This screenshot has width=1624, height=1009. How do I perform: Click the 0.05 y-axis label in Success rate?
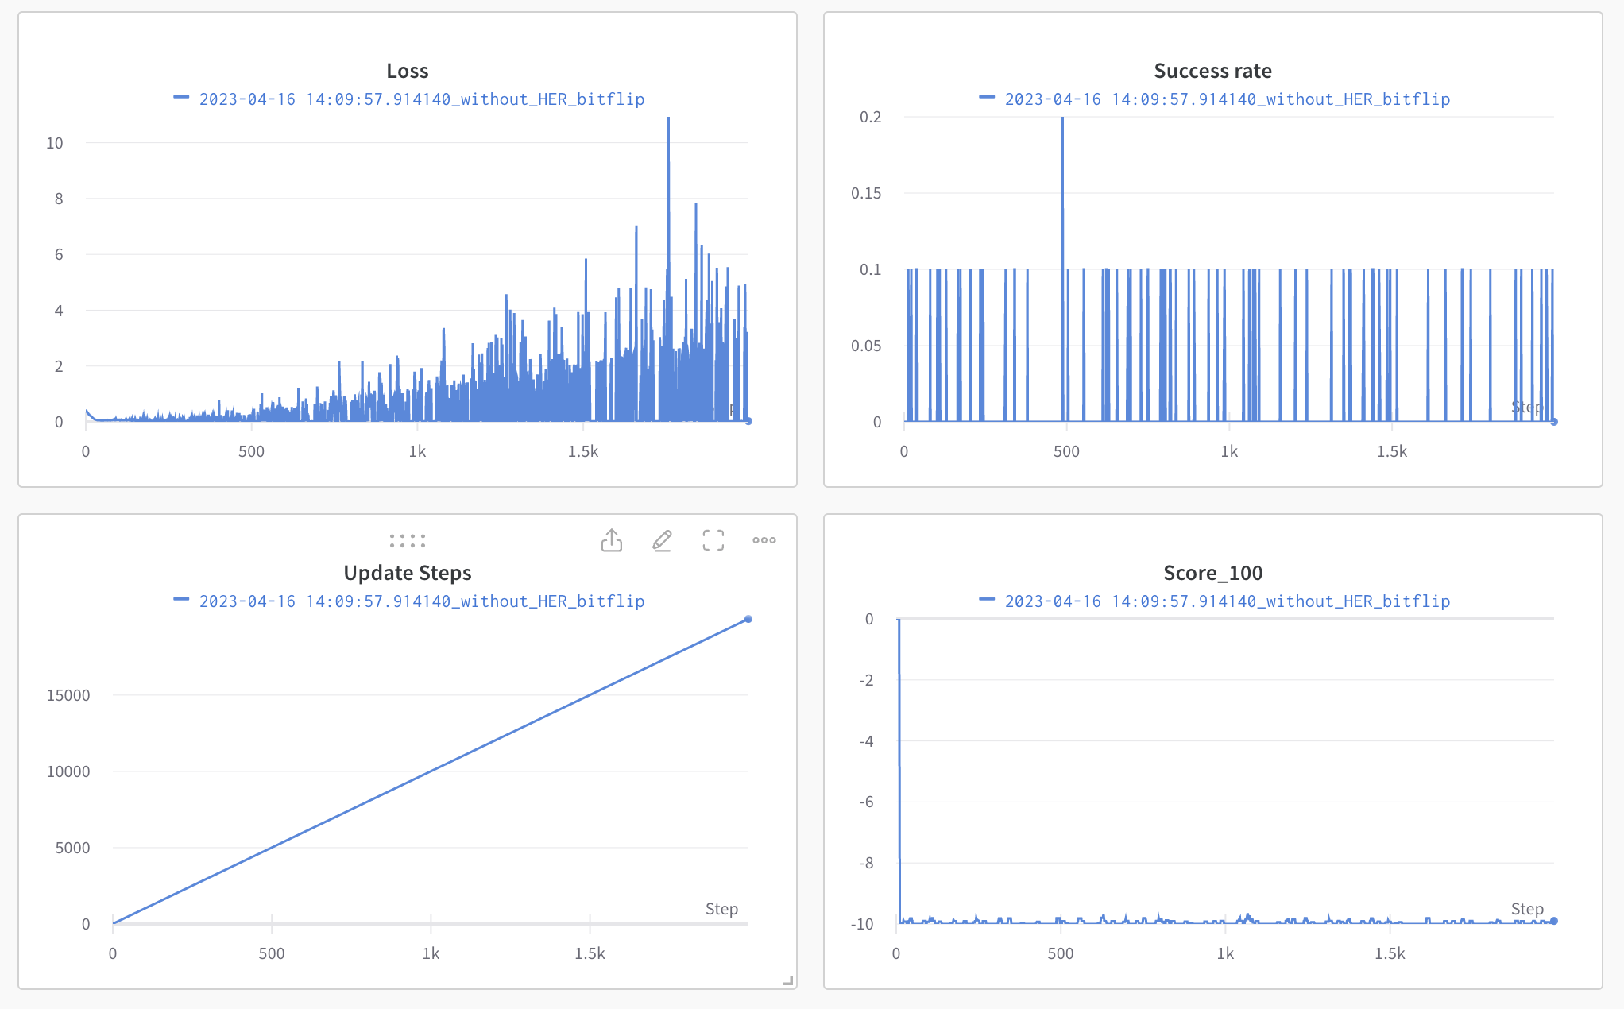click(x=866, y=346)
